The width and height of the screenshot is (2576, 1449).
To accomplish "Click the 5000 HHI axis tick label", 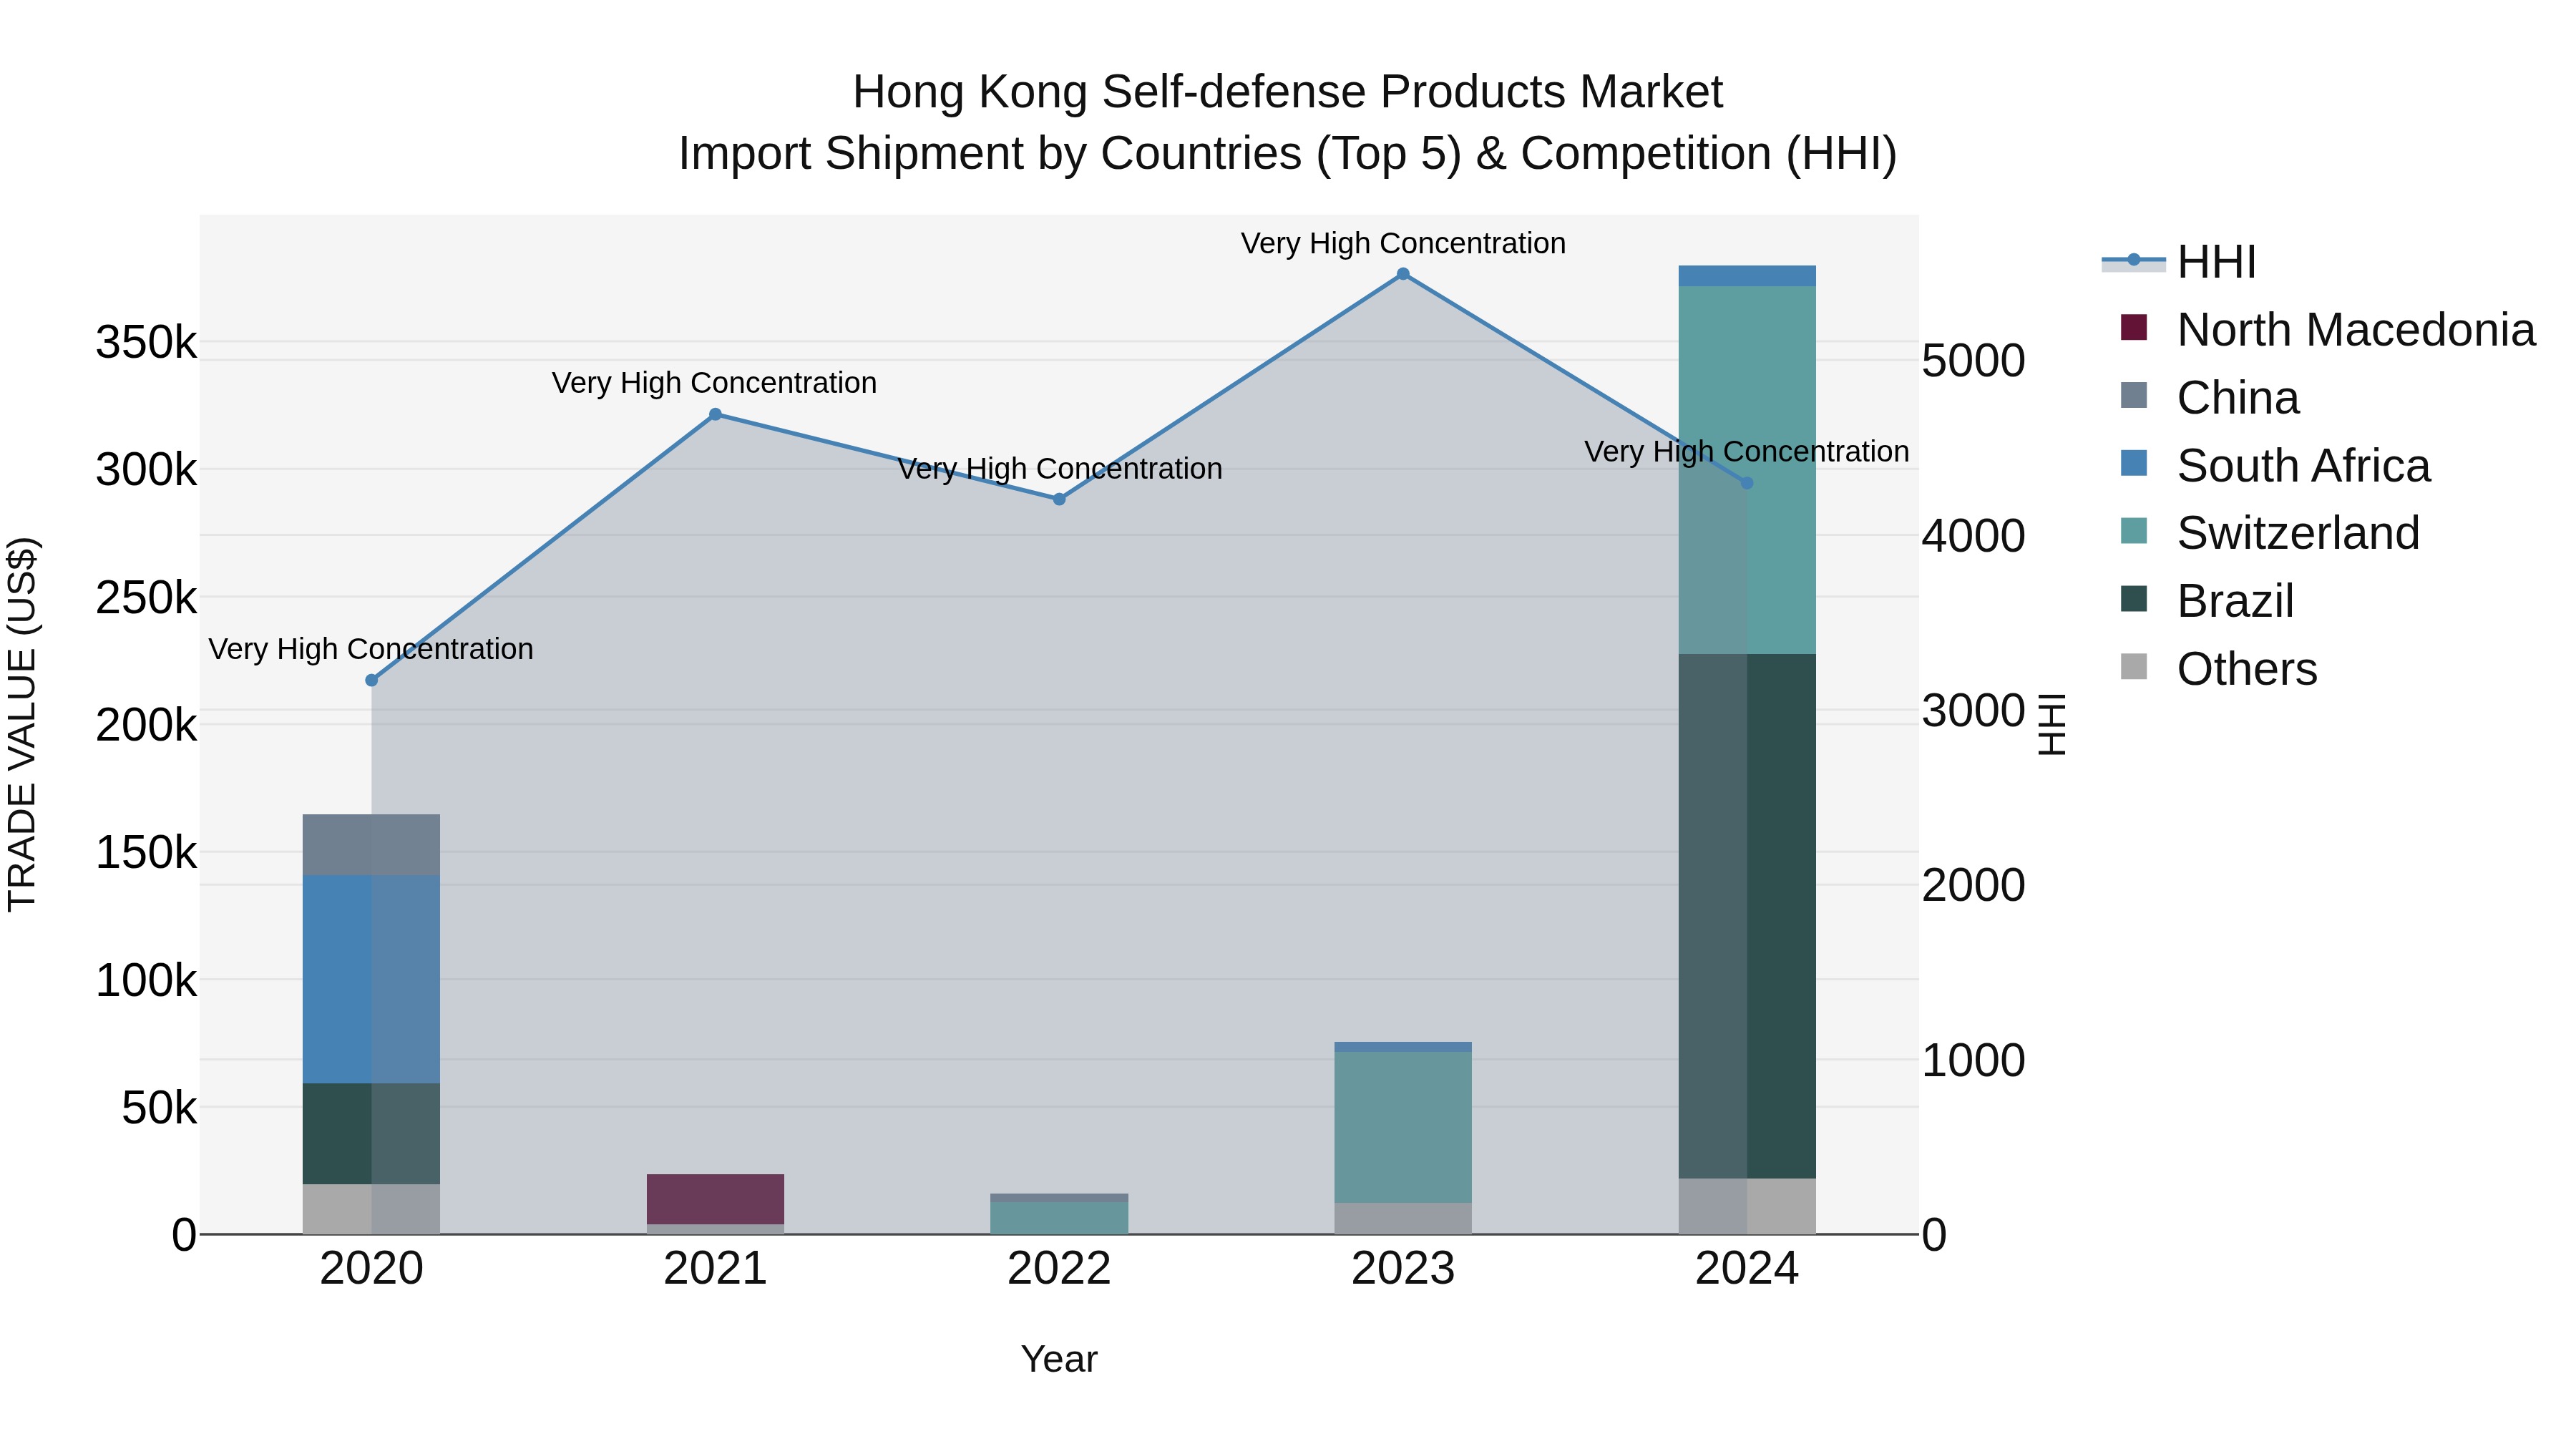I will tap(1974, 361).
